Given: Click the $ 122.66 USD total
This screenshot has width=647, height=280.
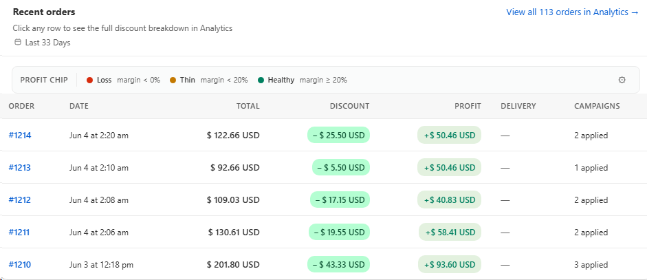Looking at the screenshot, I should 233,135.
